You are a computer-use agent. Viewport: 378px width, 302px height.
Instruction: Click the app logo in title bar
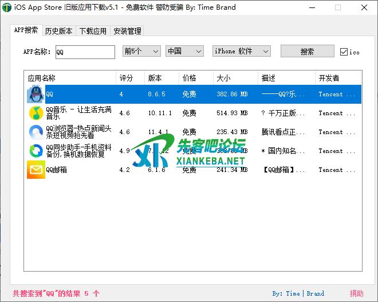(7, 7)
